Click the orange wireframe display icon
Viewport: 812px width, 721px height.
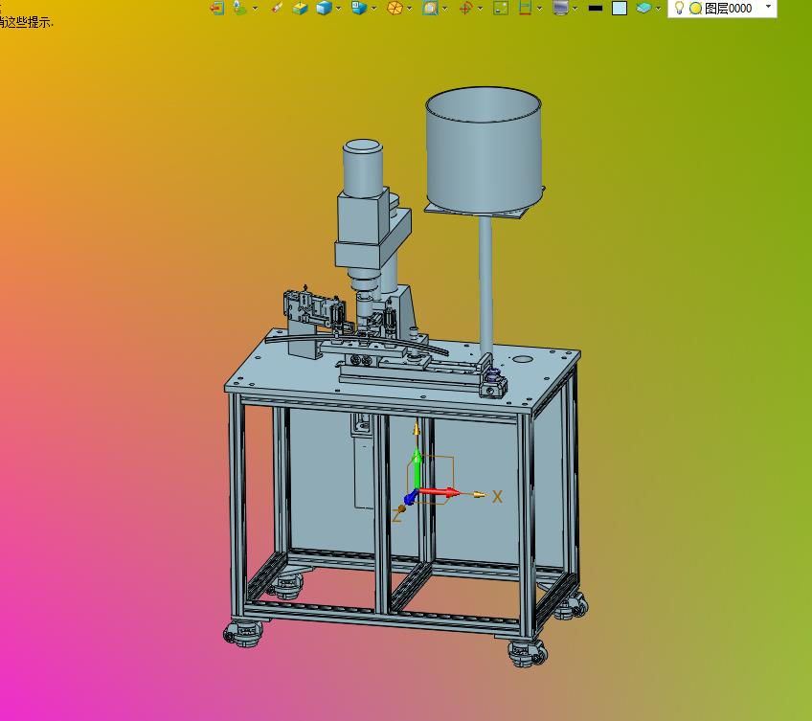pyautogui.click(x=395, y=8)
